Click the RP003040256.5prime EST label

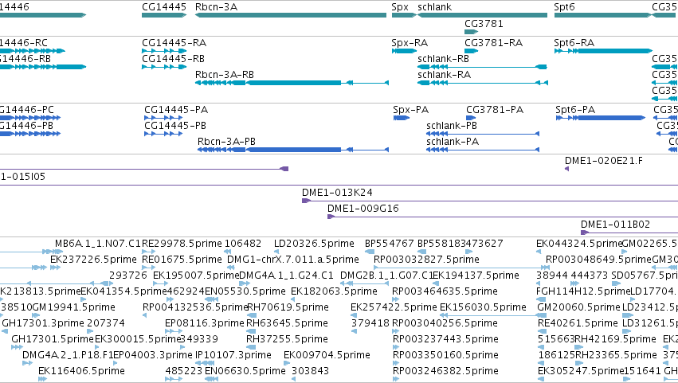[445, 324]
